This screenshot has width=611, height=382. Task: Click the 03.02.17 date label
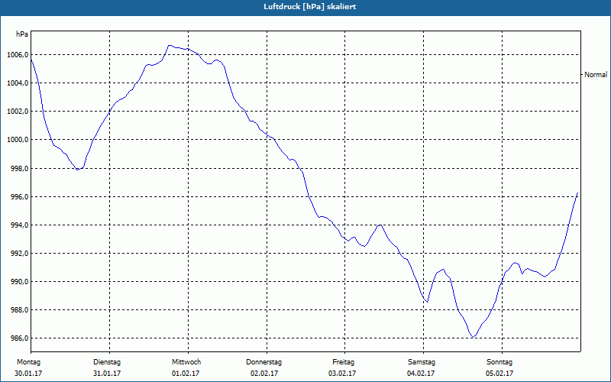[x=342, y=374]
